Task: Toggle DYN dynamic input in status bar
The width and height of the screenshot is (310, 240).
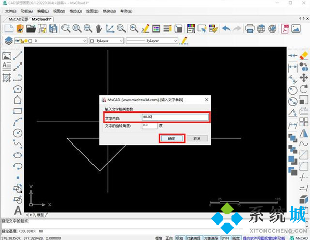Action: pos(225,238)
